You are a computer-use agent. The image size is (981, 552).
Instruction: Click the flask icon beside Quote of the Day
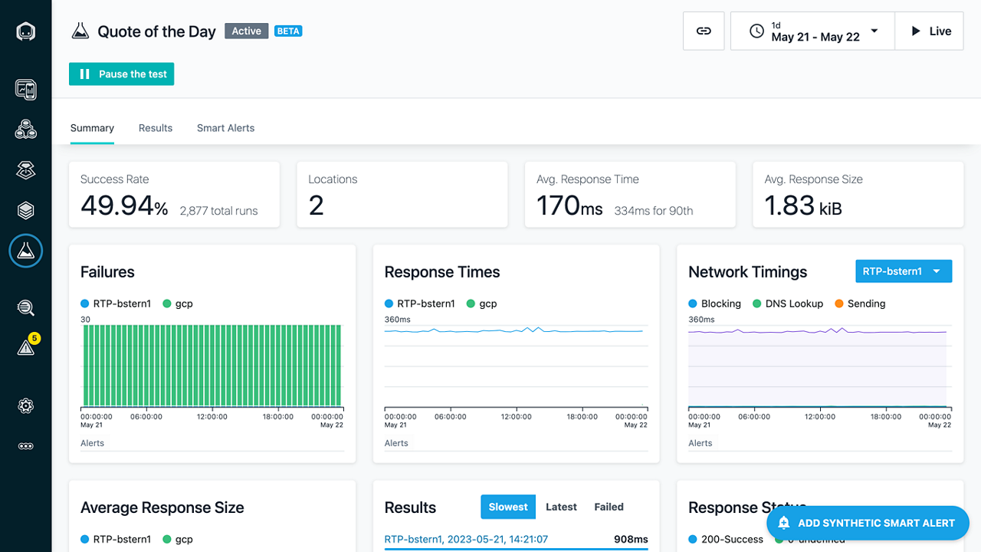click(80, 31)
